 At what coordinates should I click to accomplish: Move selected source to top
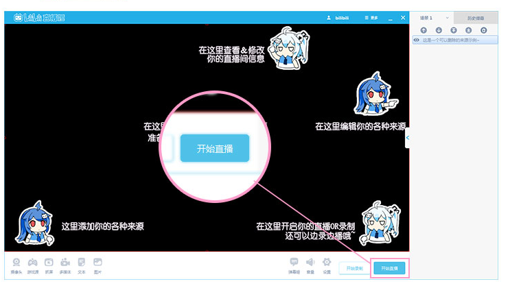click(454, 30)
